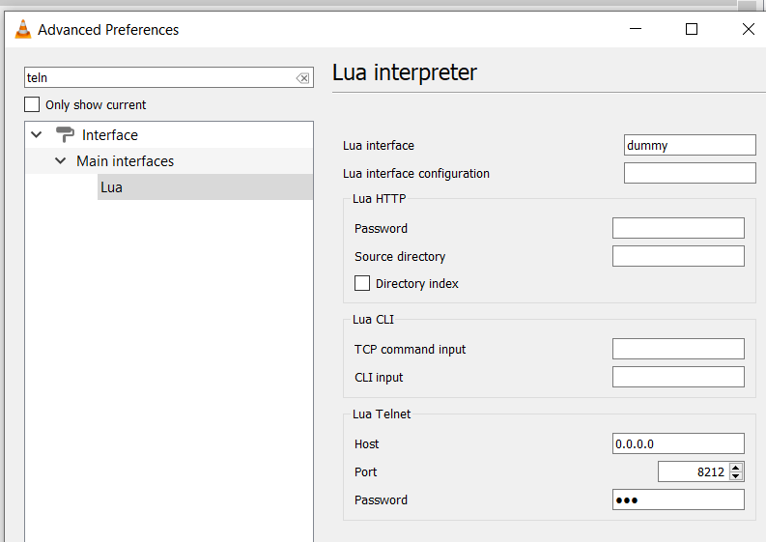Decrease the Telnet port with down arrow
The image size is (766, 542).
736,476
